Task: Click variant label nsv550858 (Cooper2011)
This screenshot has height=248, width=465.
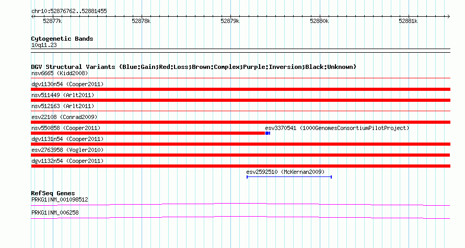Action: coord(66,128)
